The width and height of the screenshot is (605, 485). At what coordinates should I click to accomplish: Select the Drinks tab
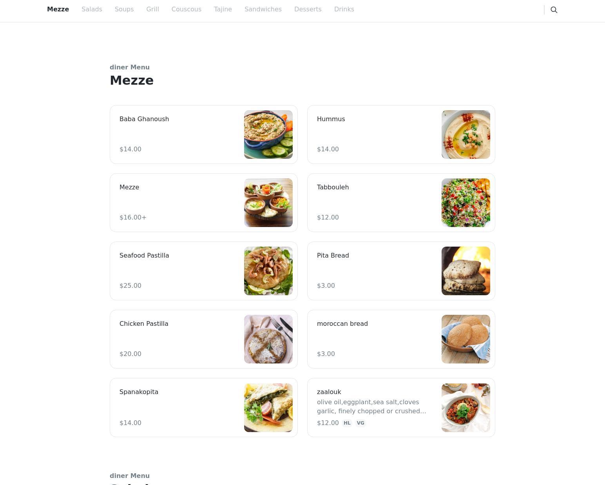[x=344, y=9]
